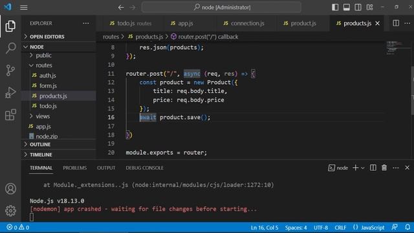Viewport: 414px width, 233px height.
Task: Click the routes breadcrumb segment
Action: pos(111,37)
